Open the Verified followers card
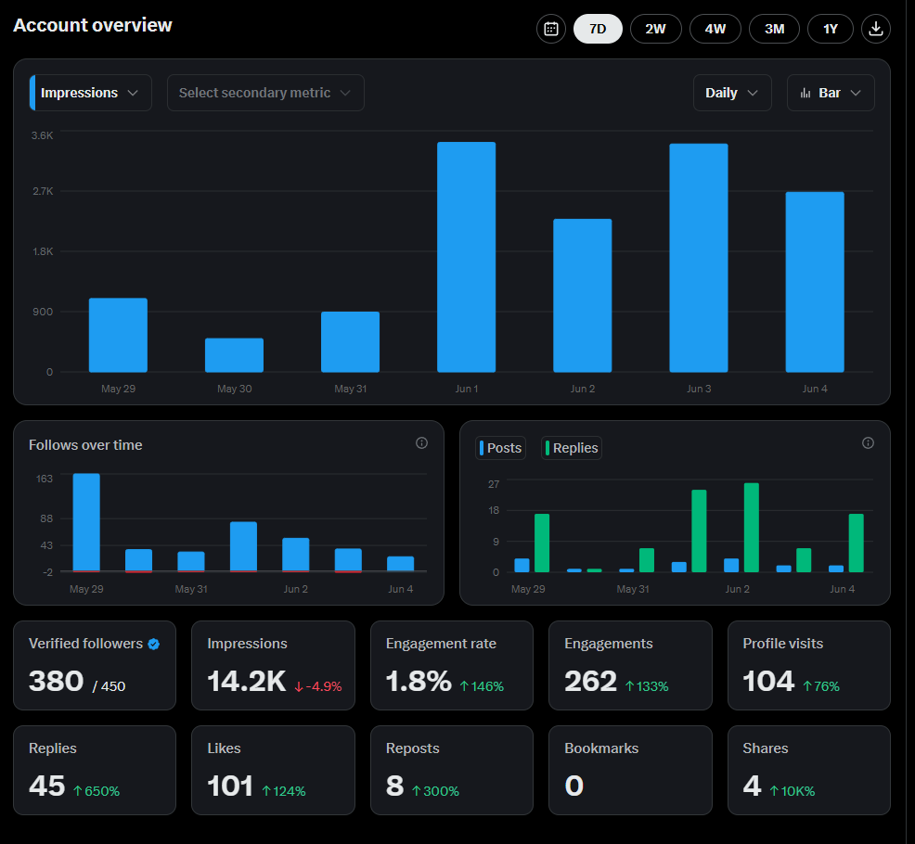The height and width of the screenshot is (844, 915). [x=95, y=666]
